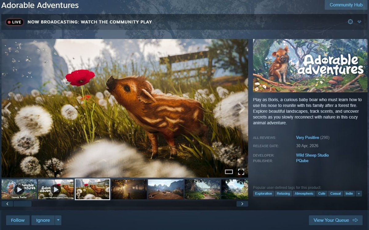The width and height of the screenshot is (369, 230).
Task: Click the release date '30 Apr, 2026'
Action: (x=307, y=146)
